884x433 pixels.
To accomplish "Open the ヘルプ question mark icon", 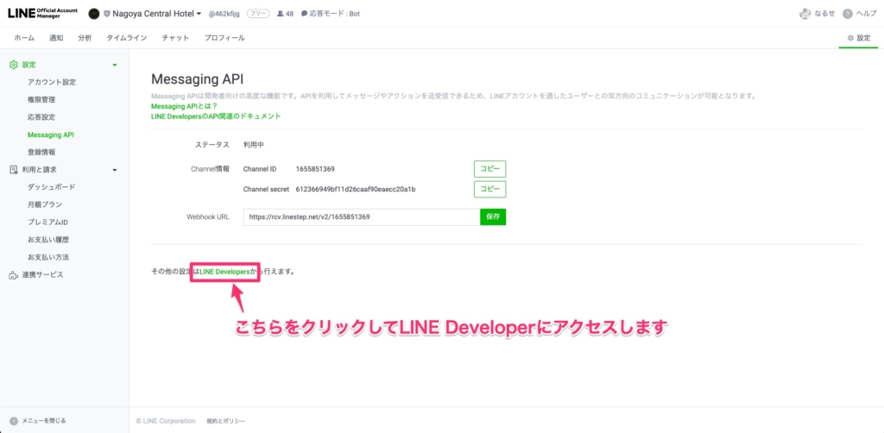I will 847,14.
